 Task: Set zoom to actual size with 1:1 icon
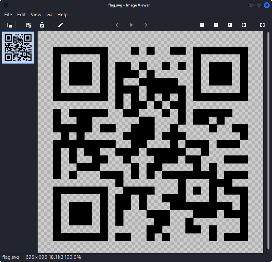tap(230, 25)
